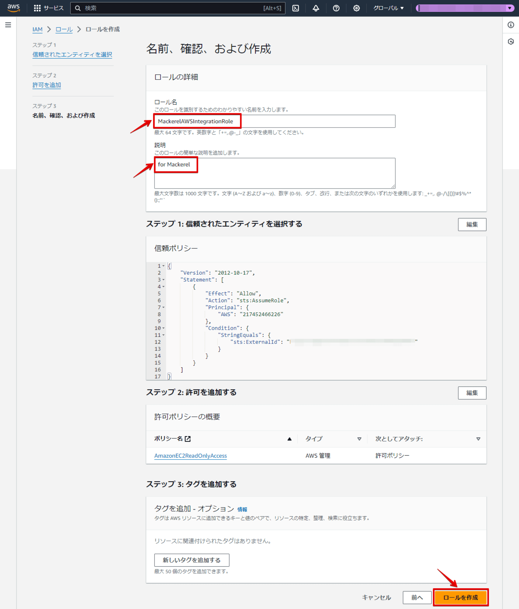The image size is (519, 609).
Task: Click the AWS 管理 type cell
Action: (318, 456)
